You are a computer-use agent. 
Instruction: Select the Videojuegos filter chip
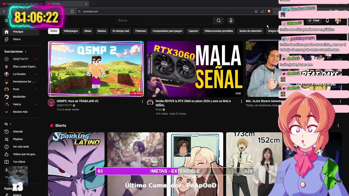pos(71,31)
